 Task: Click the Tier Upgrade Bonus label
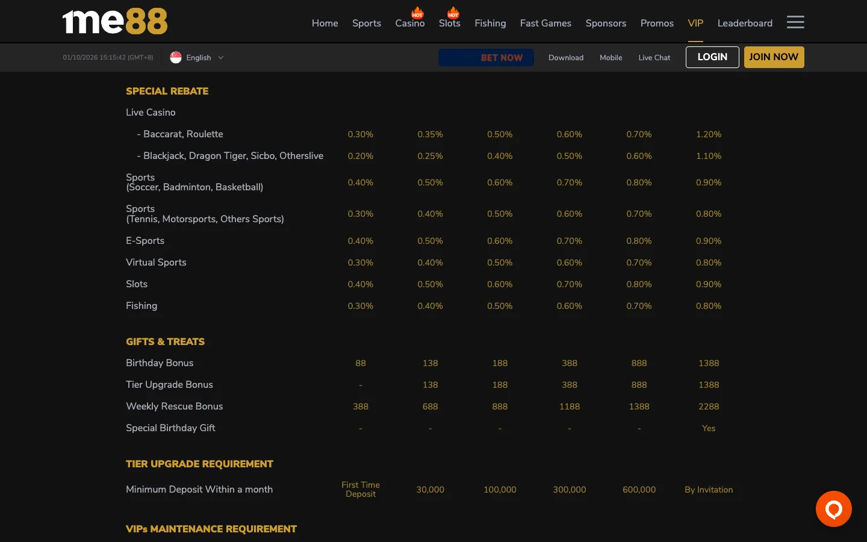point(169,385)
